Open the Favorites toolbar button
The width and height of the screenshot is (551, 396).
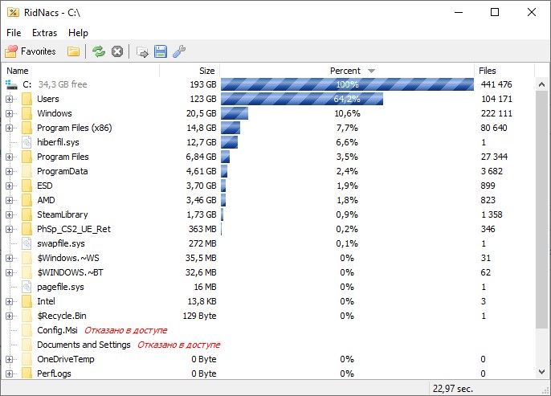coord(31,51)
